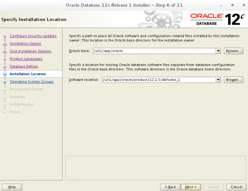
Task: Proceed with the Next button
Action: pyautogui.click(x=191, y=187)
